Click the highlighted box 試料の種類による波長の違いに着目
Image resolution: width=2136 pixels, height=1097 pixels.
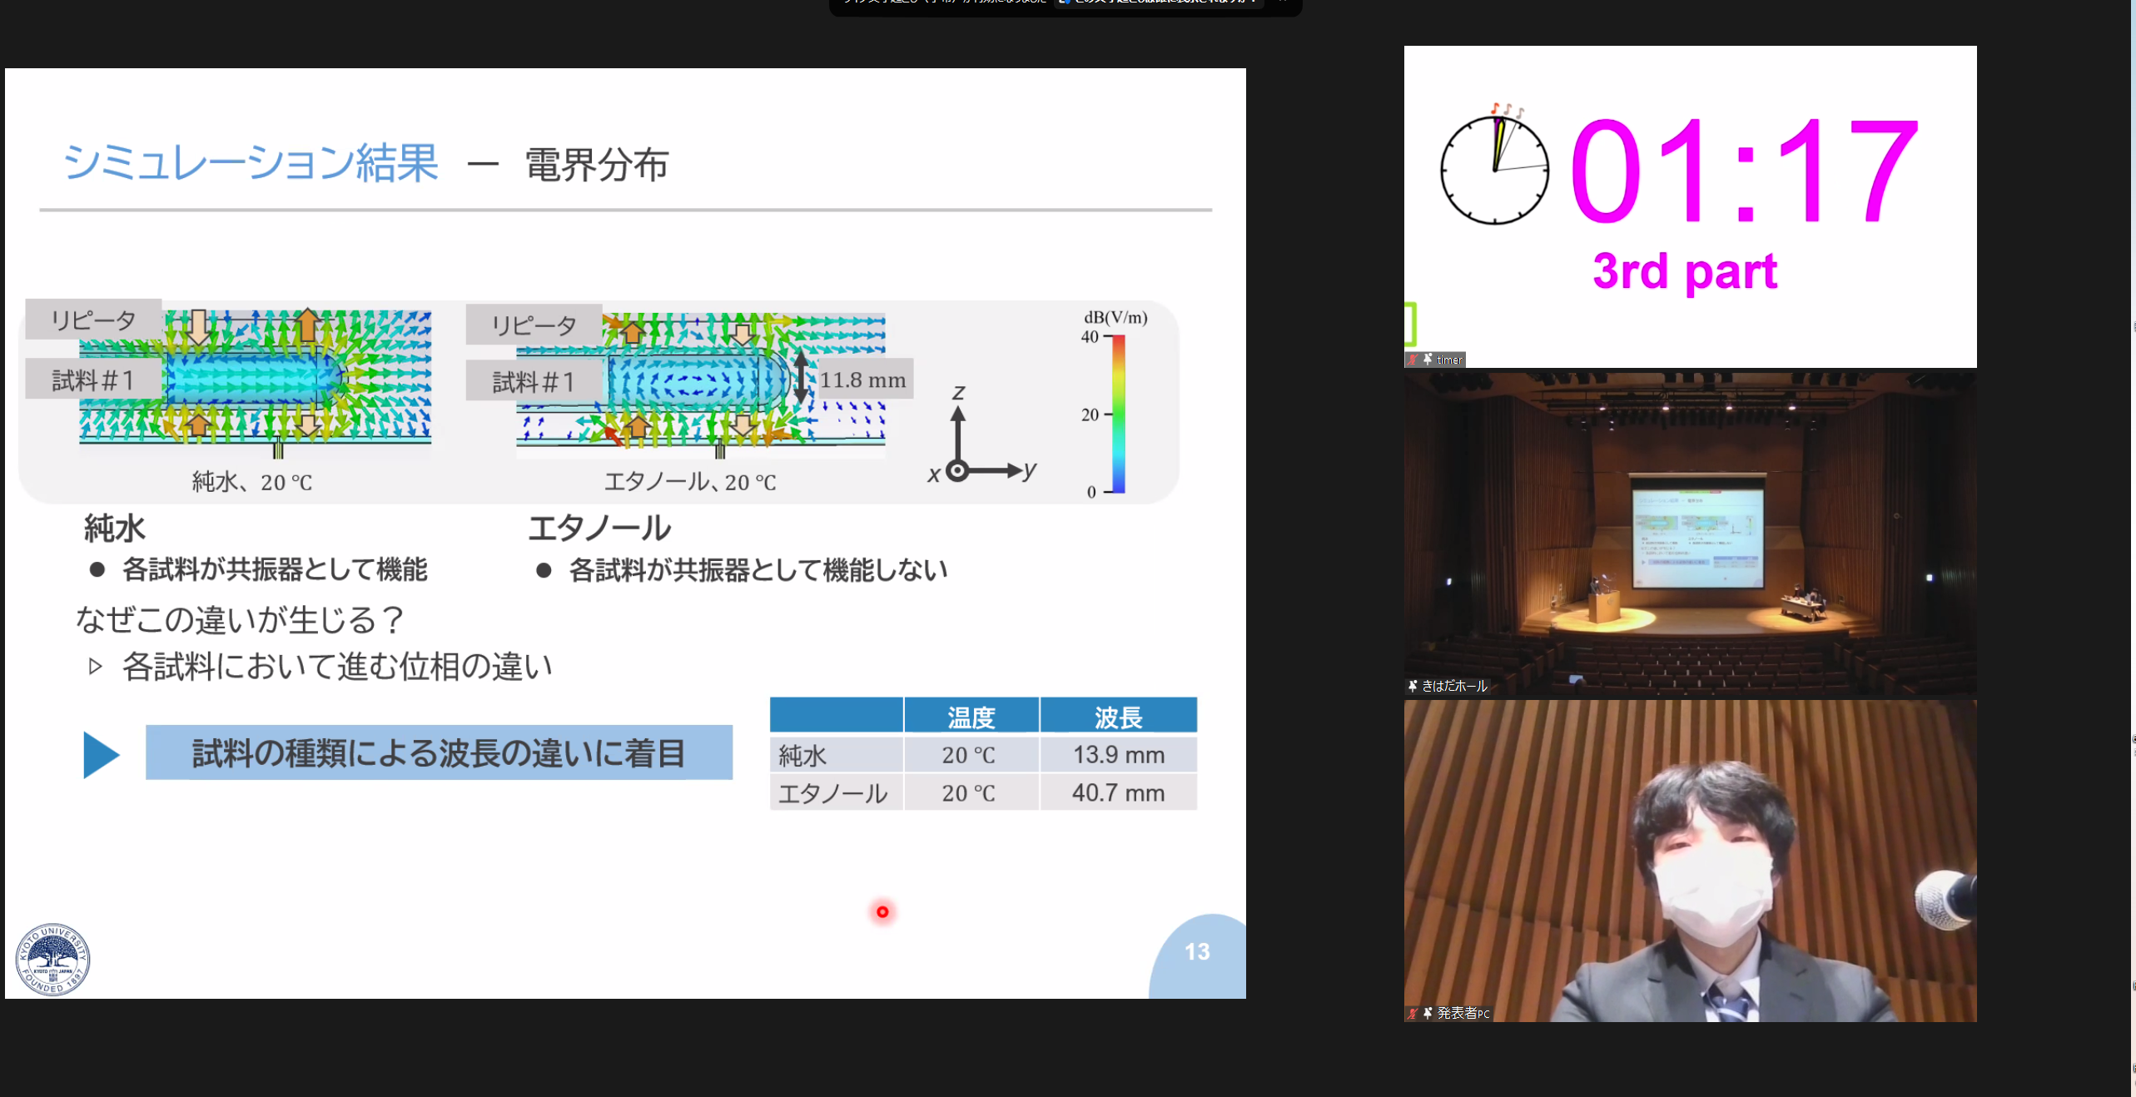click(x=440, y=752)
